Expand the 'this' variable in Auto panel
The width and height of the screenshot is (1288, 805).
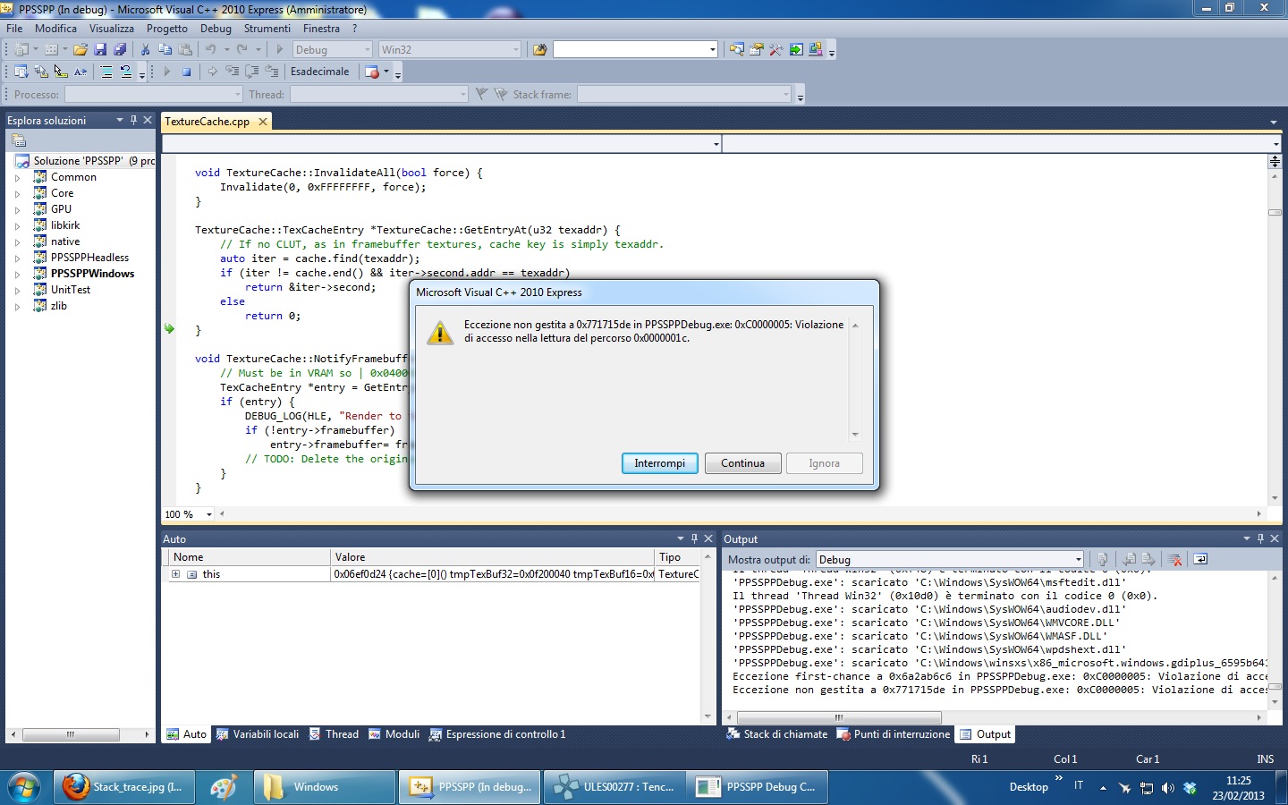(176, 574)
